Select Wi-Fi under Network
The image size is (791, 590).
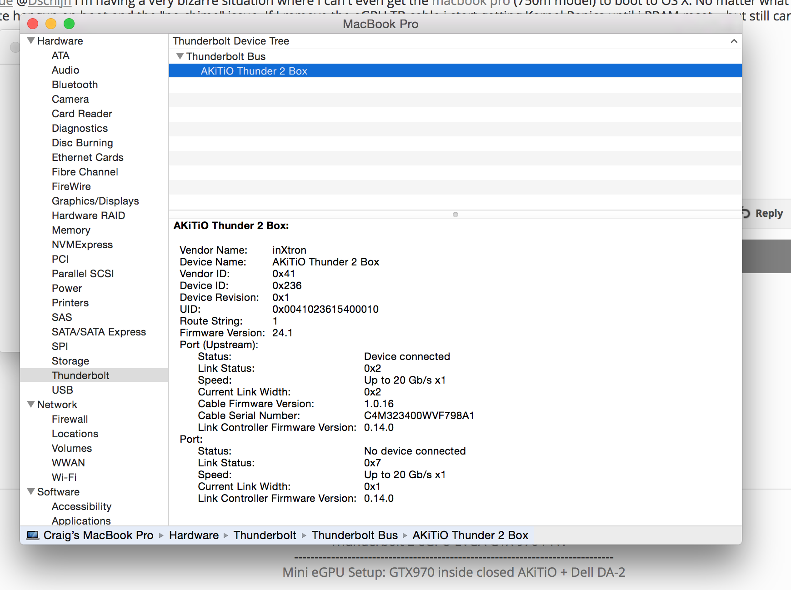click(64, 477)
